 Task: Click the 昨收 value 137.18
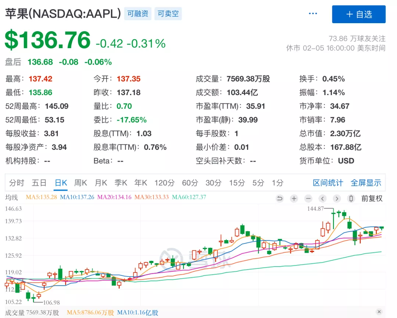pos(129,93)
